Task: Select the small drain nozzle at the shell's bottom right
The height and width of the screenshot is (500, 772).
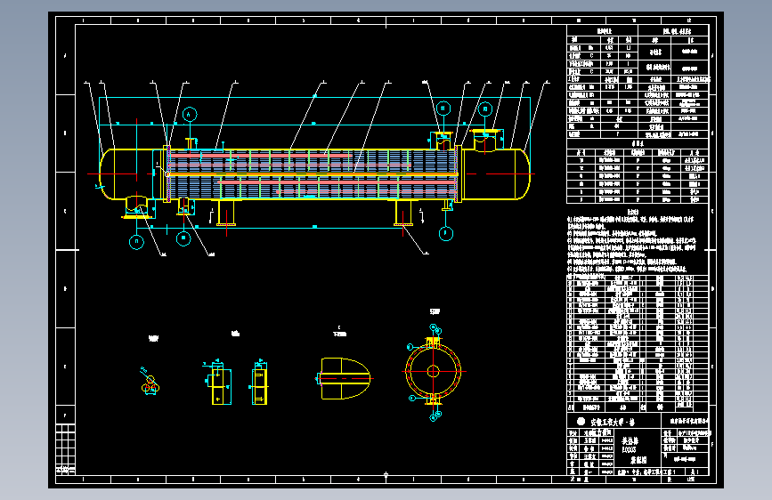Action: [x=447, y=206]
